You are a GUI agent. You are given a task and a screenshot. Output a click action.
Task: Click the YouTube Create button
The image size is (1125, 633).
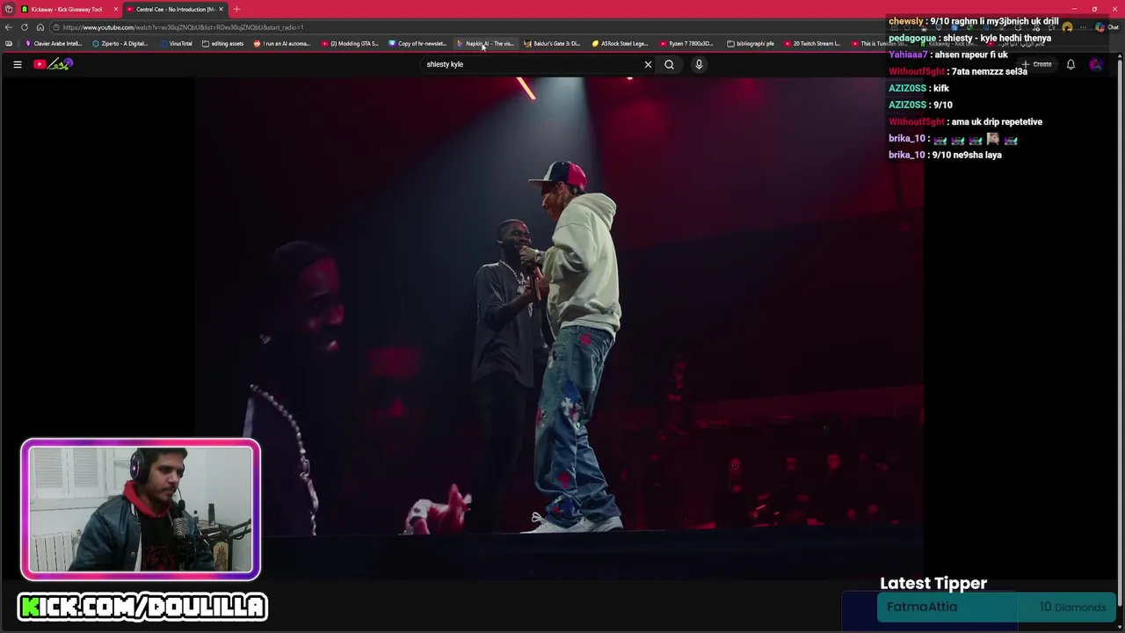(1036, 64)
